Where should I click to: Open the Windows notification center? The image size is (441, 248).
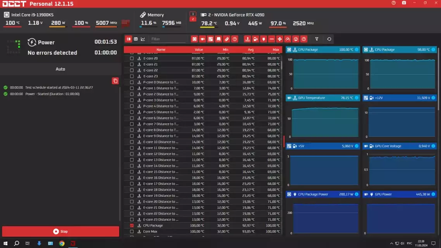(x=433, y=243)
